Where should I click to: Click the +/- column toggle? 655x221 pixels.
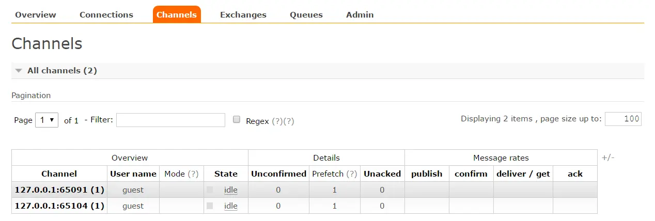point(608,157)
